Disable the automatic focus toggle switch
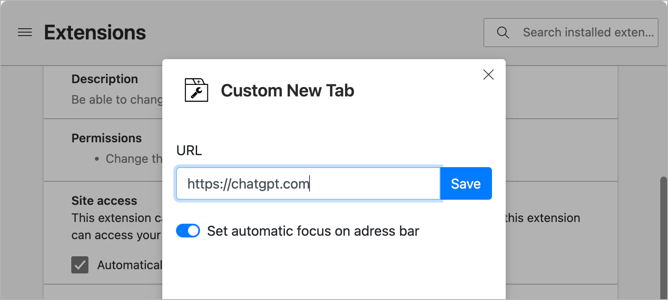This screenshot has width=668, height=300. [188, 231]
